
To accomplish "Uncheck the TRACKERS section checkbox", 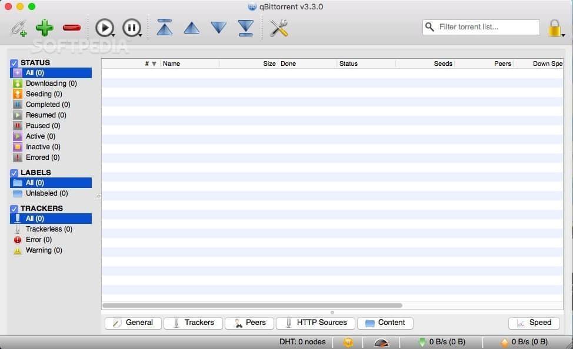I will pos(14,209).
